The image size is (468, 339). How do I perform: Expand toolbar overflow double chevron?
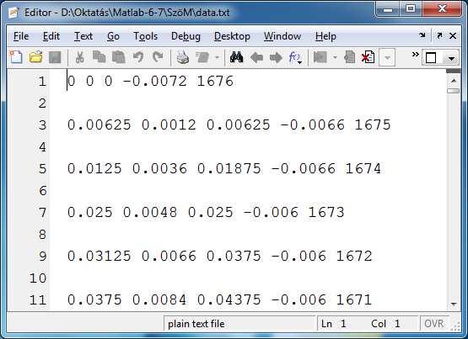click(415, 54)
